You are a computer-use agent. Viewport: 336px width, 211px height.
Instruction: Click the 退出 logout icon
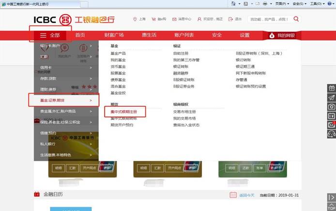point(230,19)
